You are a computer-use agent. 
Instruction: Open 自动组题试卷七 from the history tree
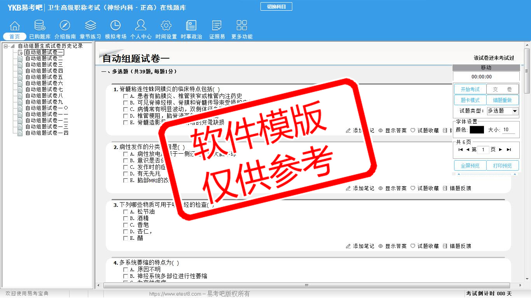click(44, 90)
